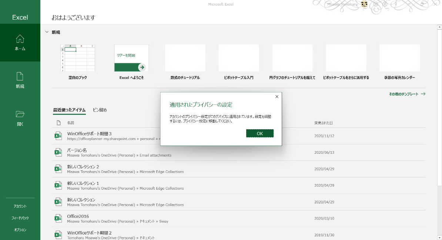Viewport: 442px width, 240px height.
Task: Collapse the 新規 section chevron
Action: click(47, 32)
